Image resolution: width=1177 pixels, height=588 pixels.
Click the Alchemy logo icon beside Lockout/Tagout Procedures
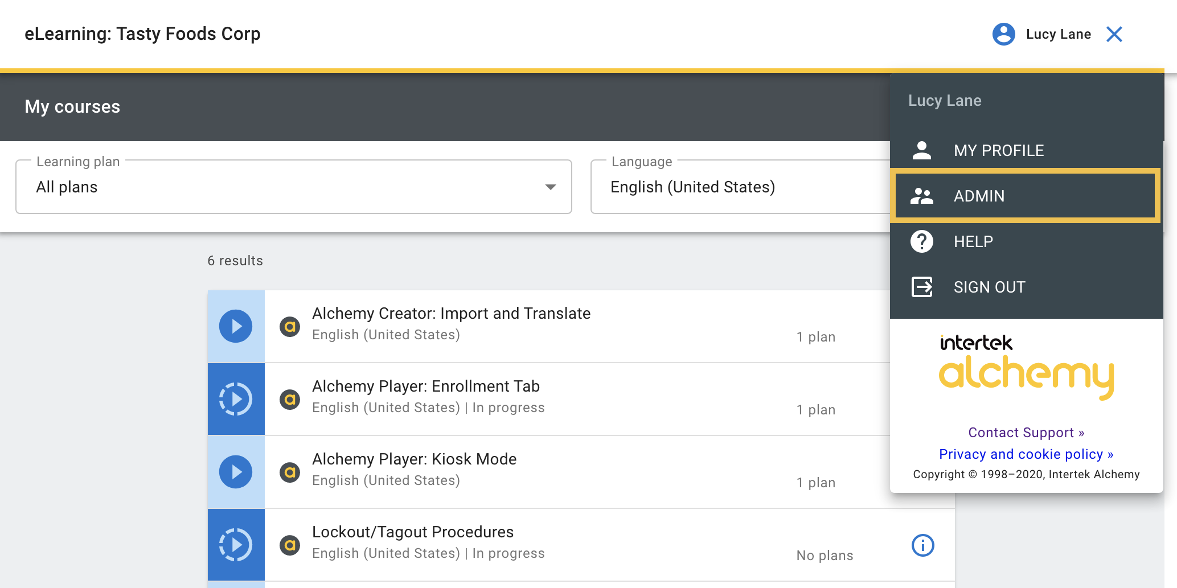290,545
